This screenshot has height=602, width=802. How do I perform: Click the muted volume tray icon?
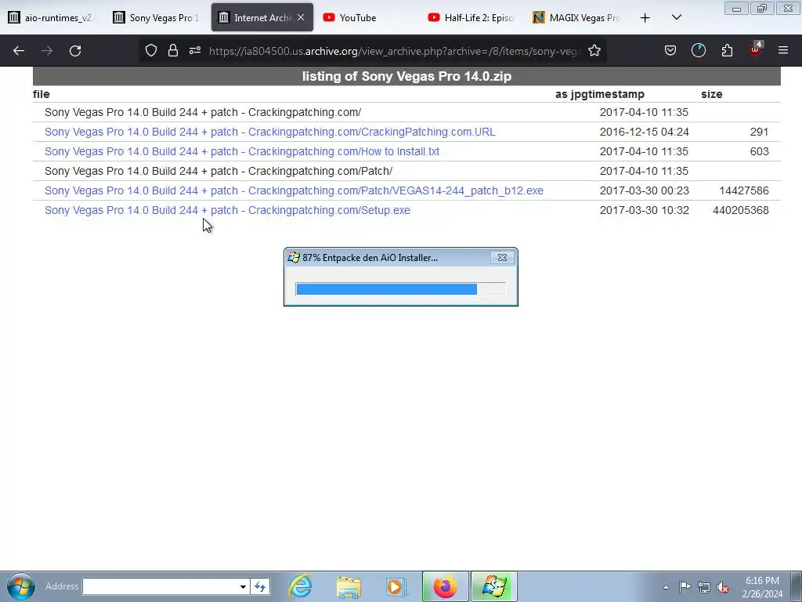point(723,587)
